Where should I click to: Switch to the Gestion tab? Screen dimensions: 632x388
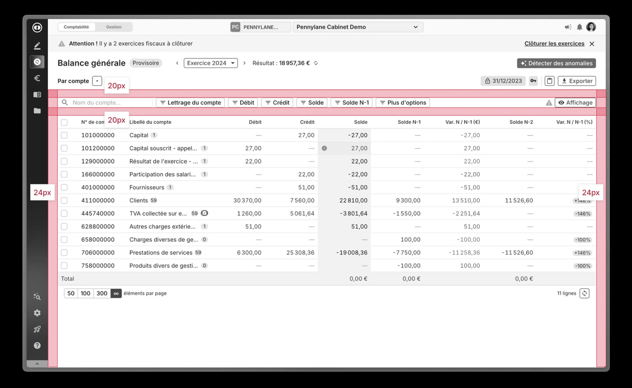(114, 27)
